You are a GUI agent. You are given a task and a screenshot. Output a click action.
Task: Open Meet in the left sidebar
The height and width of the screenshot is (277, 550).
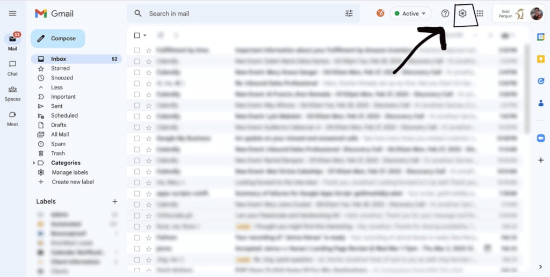[x=12, y=118]
